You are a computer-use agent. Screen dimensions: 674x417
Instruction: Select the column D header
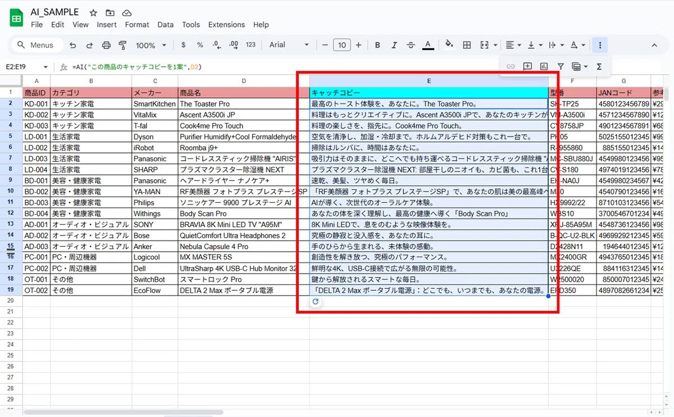(243, 81)
